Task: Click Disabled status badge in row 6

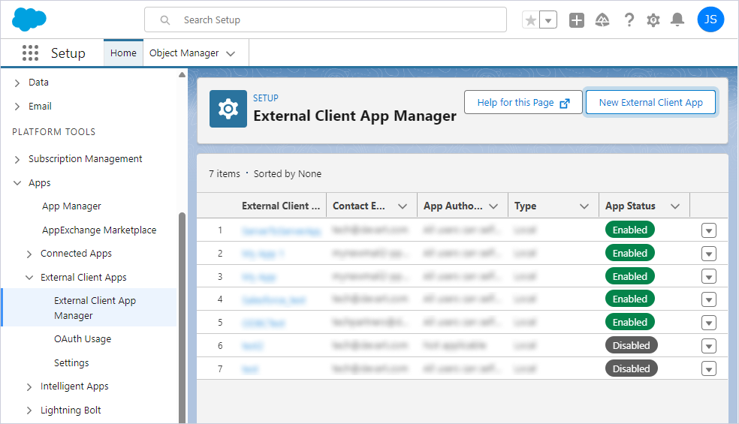Action: point(631,345)
